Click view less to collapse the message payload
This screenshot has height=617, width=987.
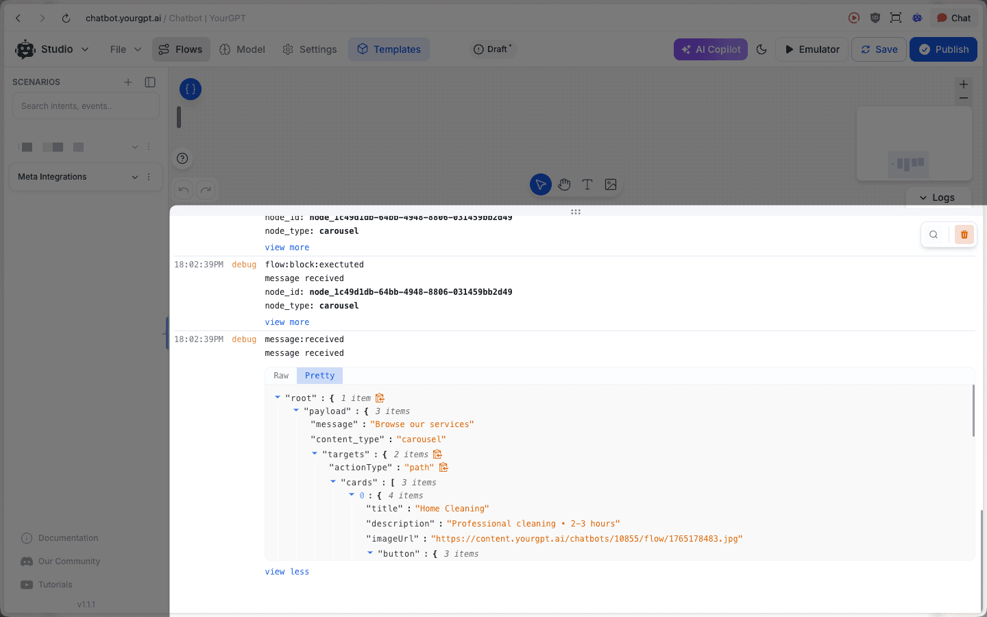click(x=287, y=571)
